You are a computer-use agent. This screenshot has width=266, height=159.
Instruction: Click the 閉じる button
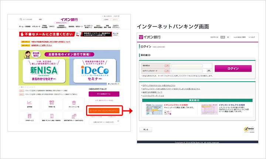tap(145, 130)
